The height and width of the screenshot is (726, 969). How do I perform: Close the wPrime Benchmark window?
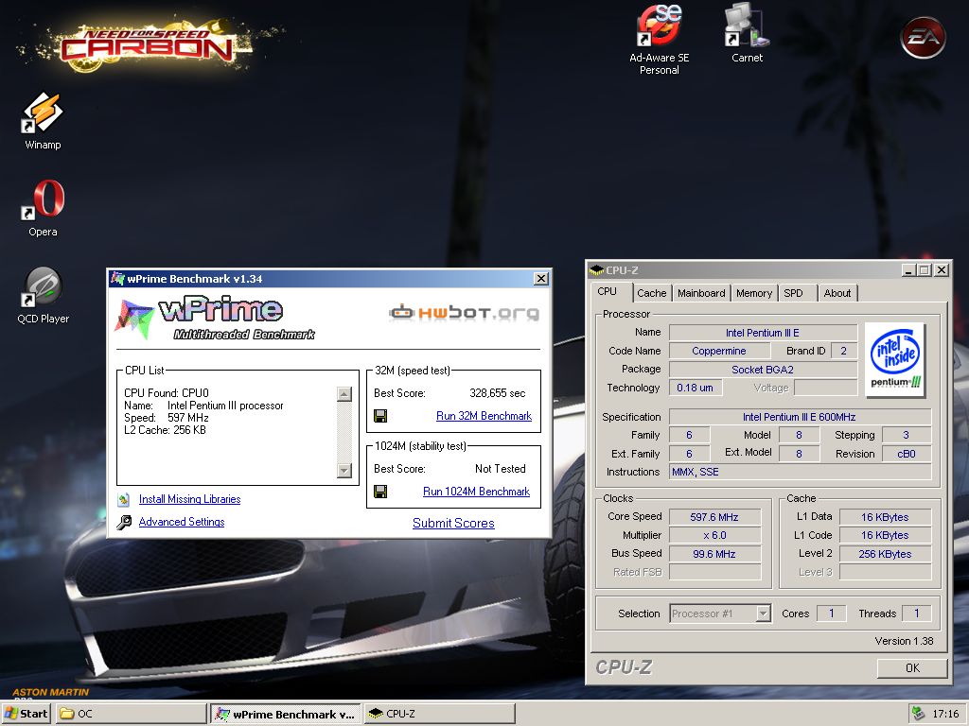coord(540,279)
